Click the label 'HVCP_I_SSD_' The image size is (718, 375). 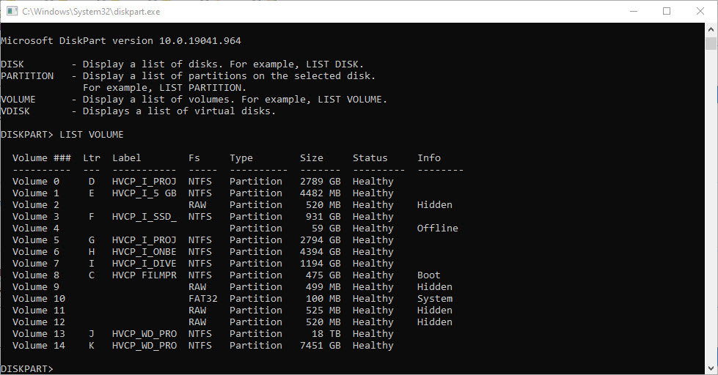click(144, 216)
